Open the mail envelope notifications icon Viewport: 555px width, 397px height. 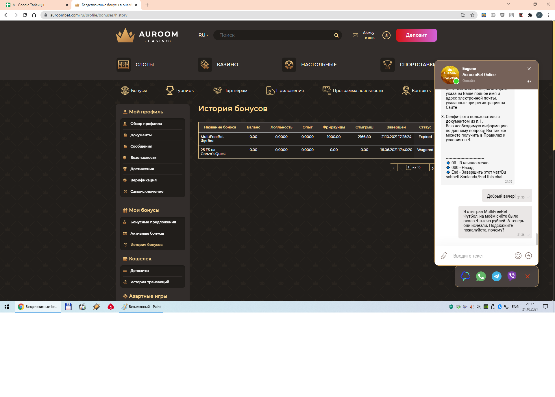click(355, 35)
